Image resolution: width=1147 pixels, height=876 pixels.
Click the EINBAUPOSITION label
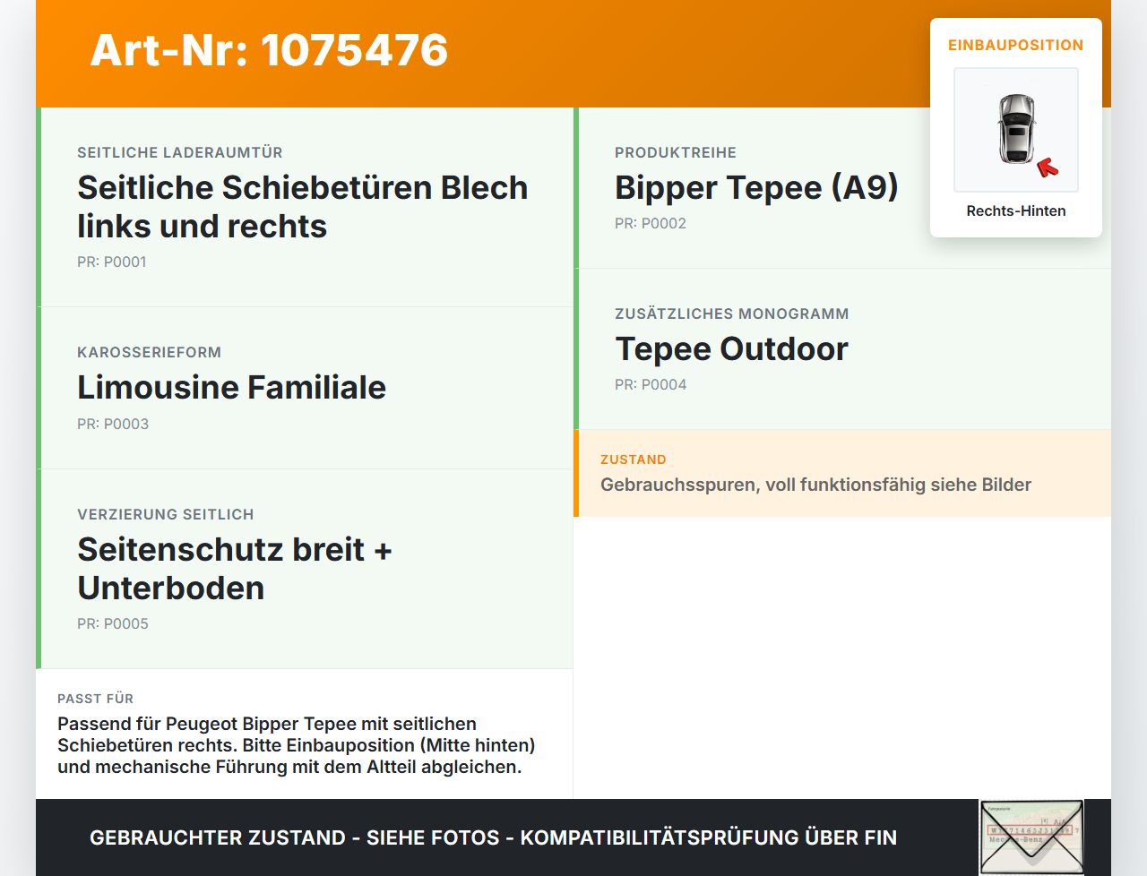1016,45
